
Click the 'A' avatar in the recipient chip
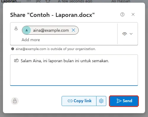tap(27, 30)
